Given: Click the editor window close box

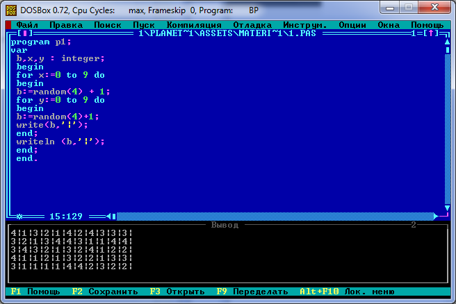Looking at the screenshot, I should click(x=25, y=33).
